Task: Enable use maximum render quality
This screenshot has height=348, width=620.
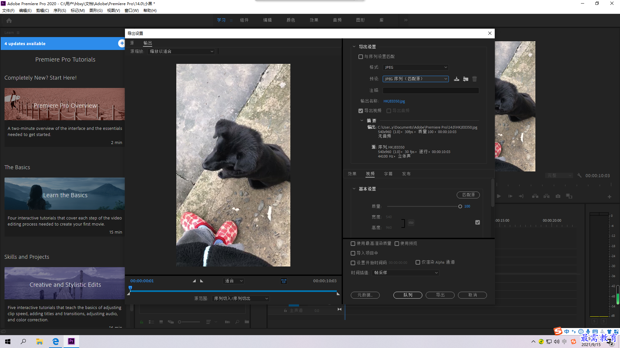Action: click(x=353, y=244)
